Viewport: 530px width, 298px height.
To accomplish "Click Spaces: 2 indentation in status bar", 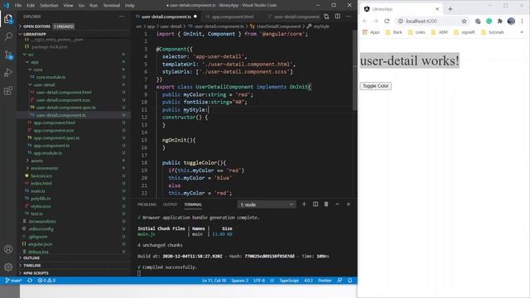I will [x=239, y=281].
